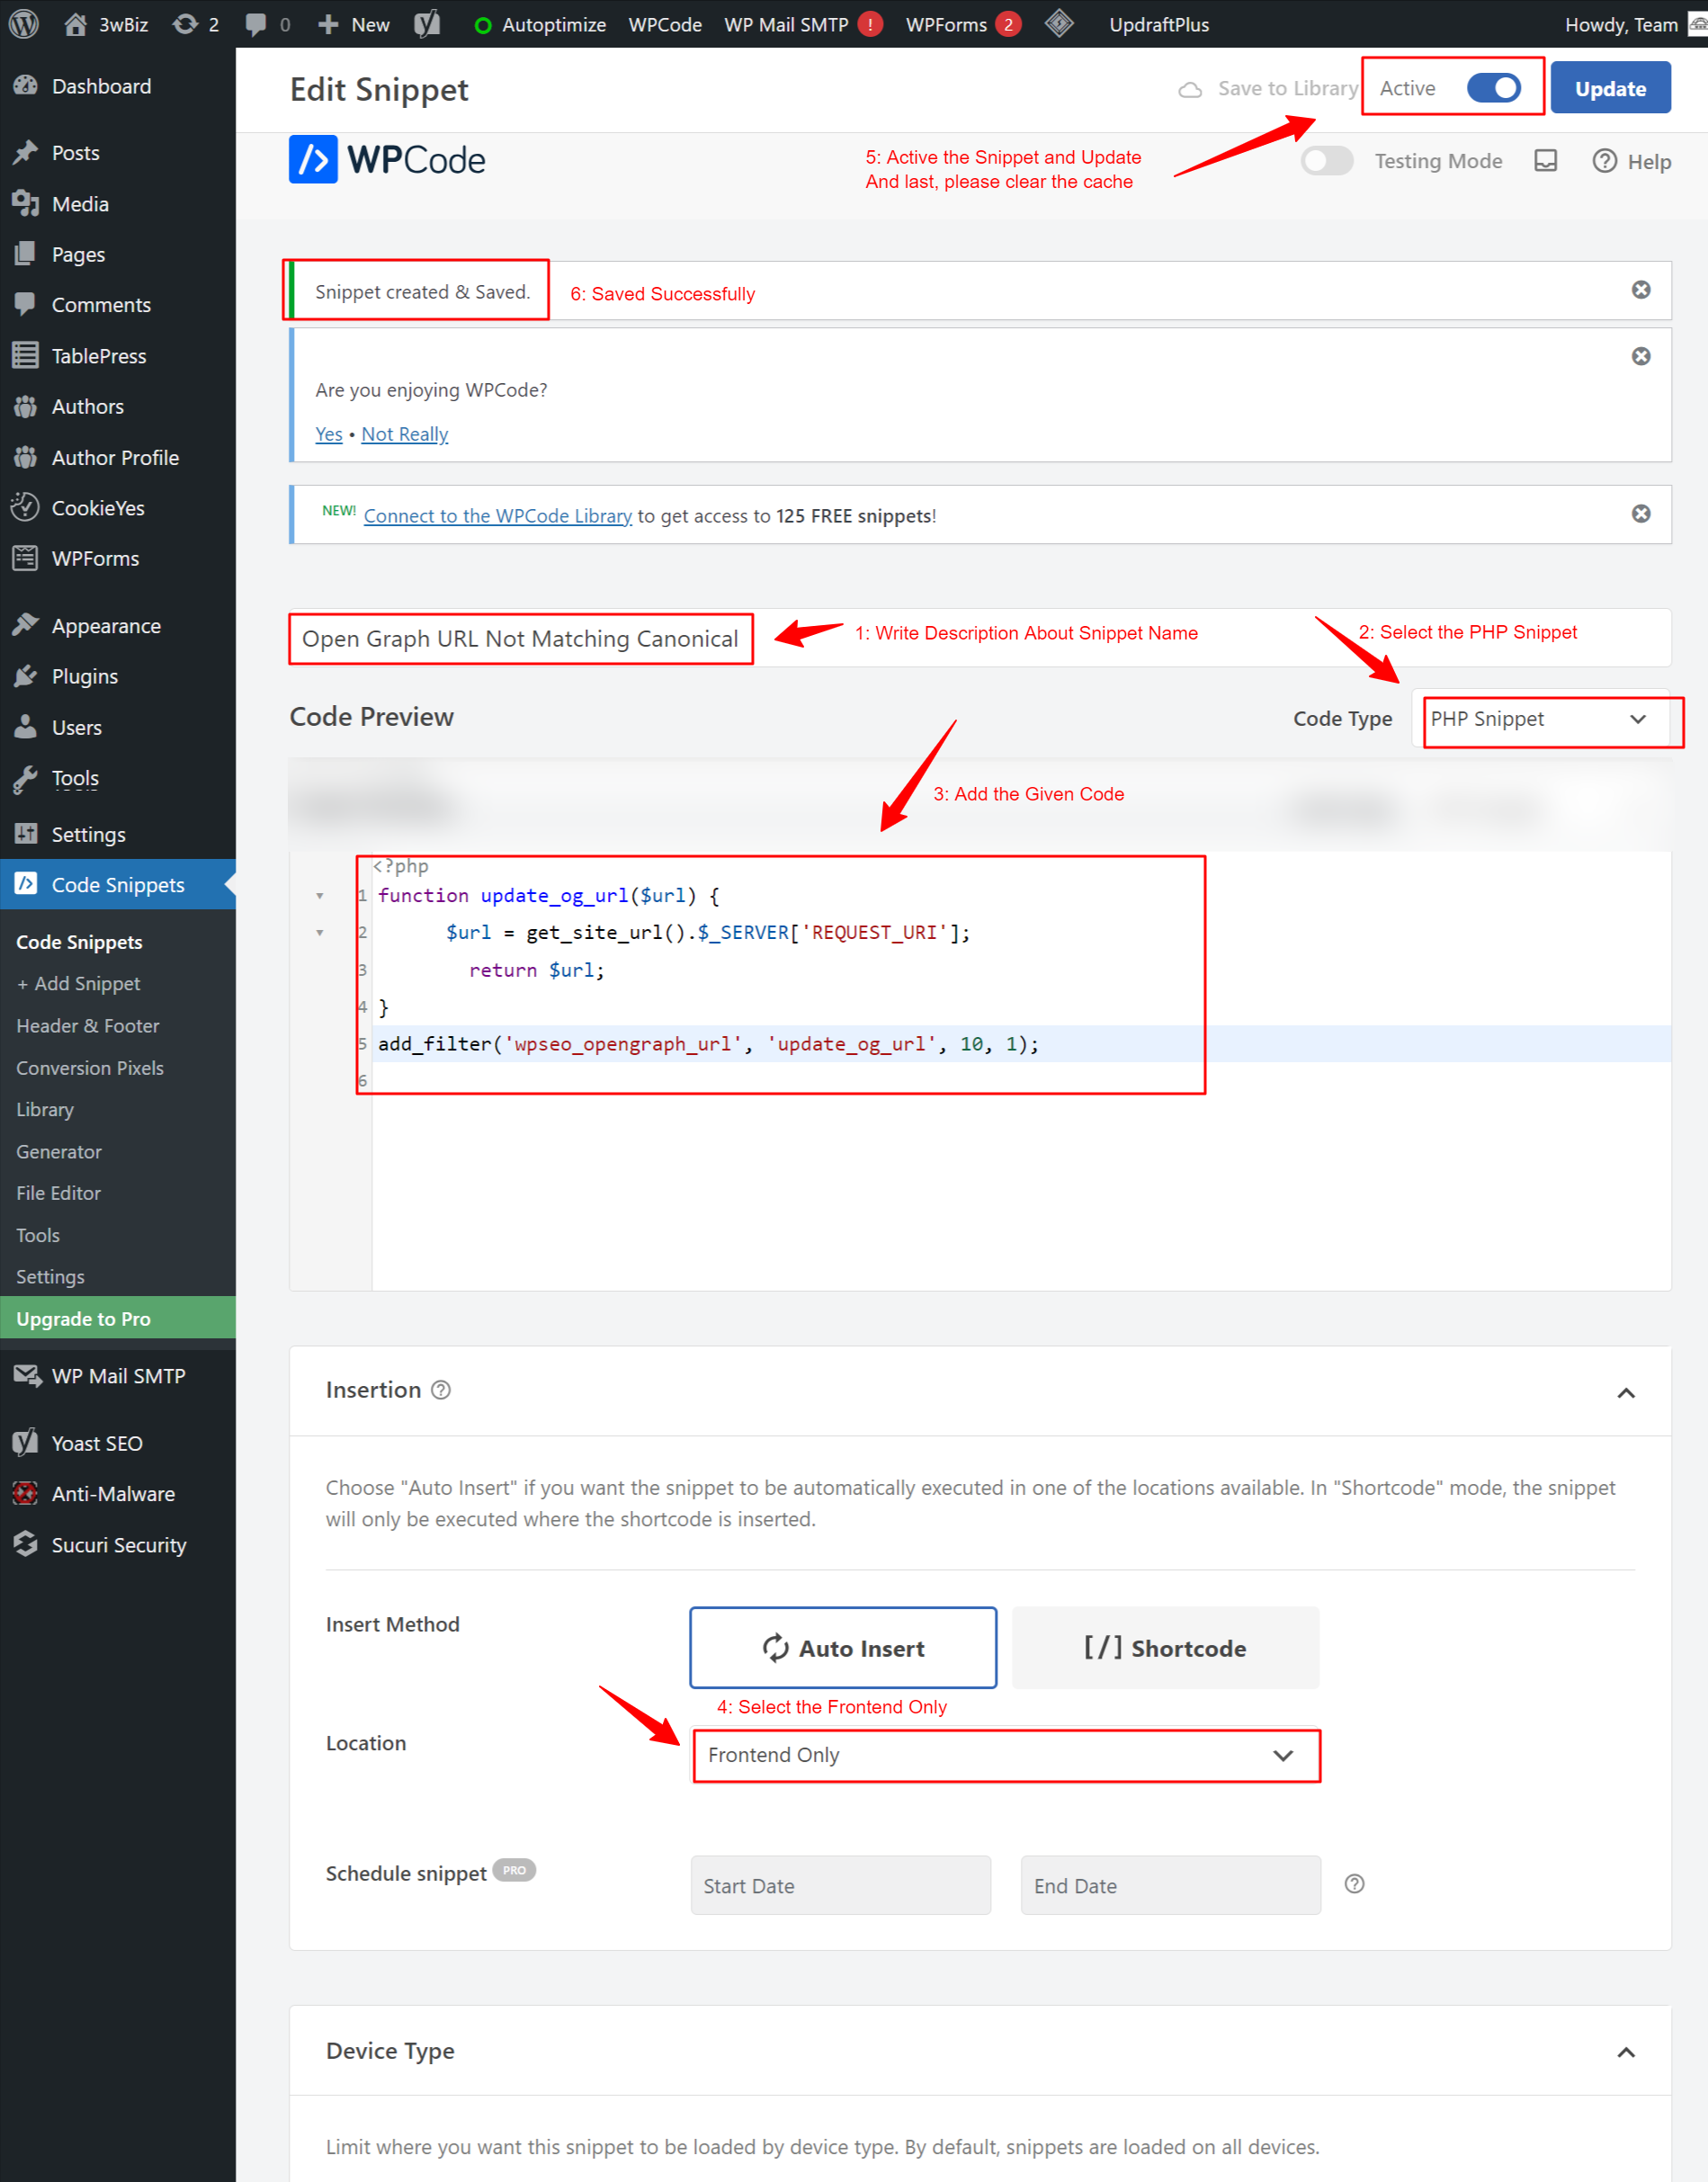1708x2182 pixels.
Task: Collapse the Insertion section
Action: click(1626, 1393)
